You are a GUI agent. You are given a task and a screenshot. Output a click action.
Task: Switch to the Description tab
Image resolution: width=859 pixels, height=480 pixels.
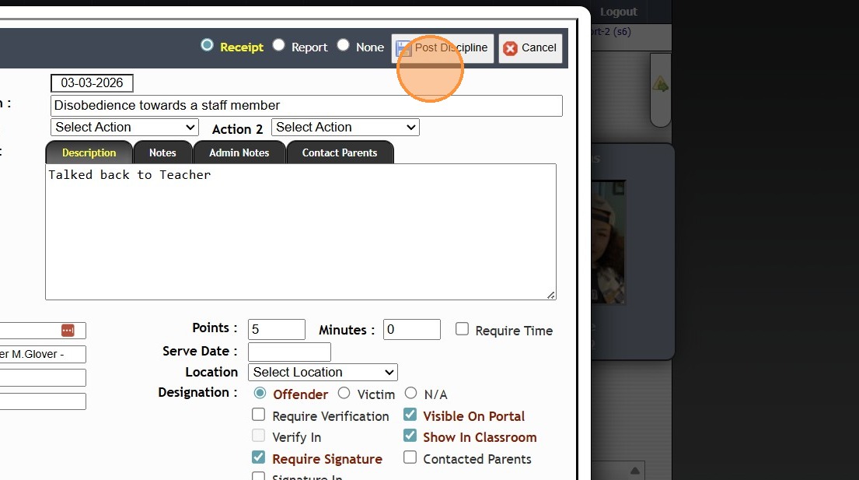pos(89,152)
